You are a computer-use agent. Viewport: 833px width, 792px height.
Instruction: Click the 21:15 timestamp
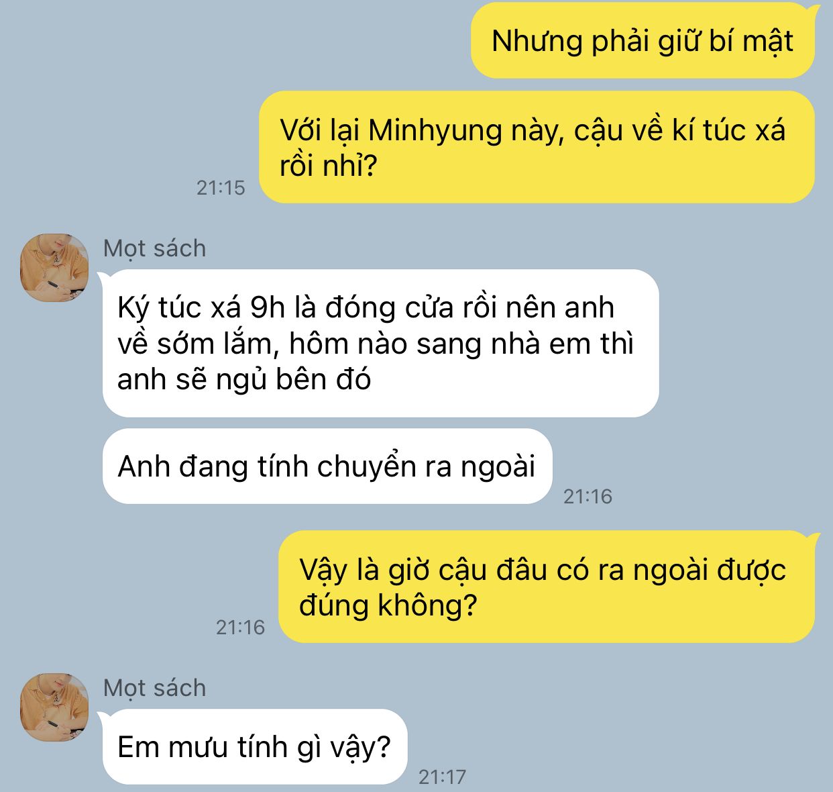[x=221, y=188]
